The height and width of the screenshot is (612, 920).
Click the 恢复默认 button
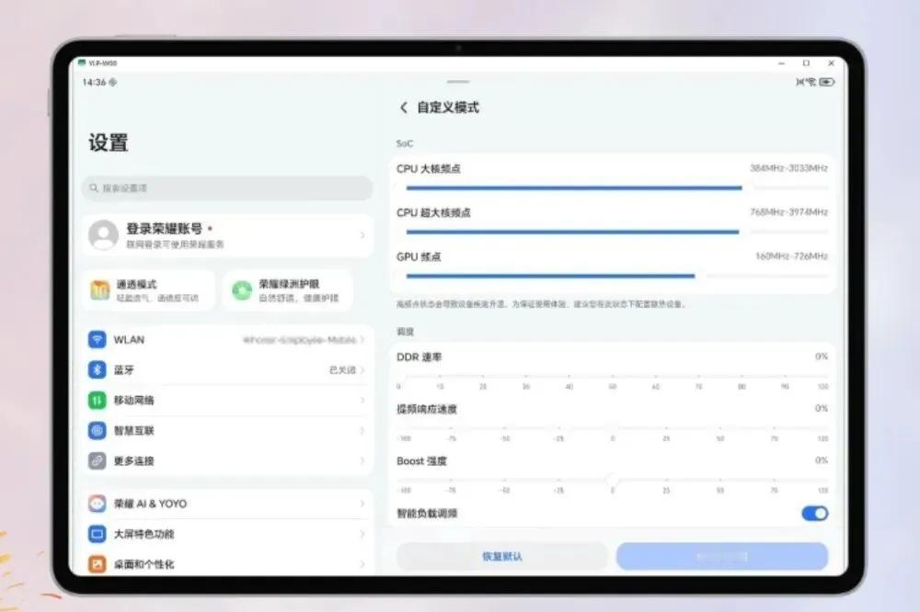click(x=502, y=556)
